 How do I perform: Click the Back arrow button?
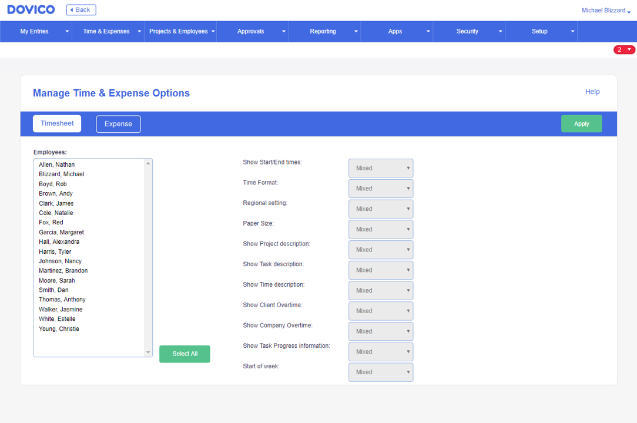click(x=81, y=9)
